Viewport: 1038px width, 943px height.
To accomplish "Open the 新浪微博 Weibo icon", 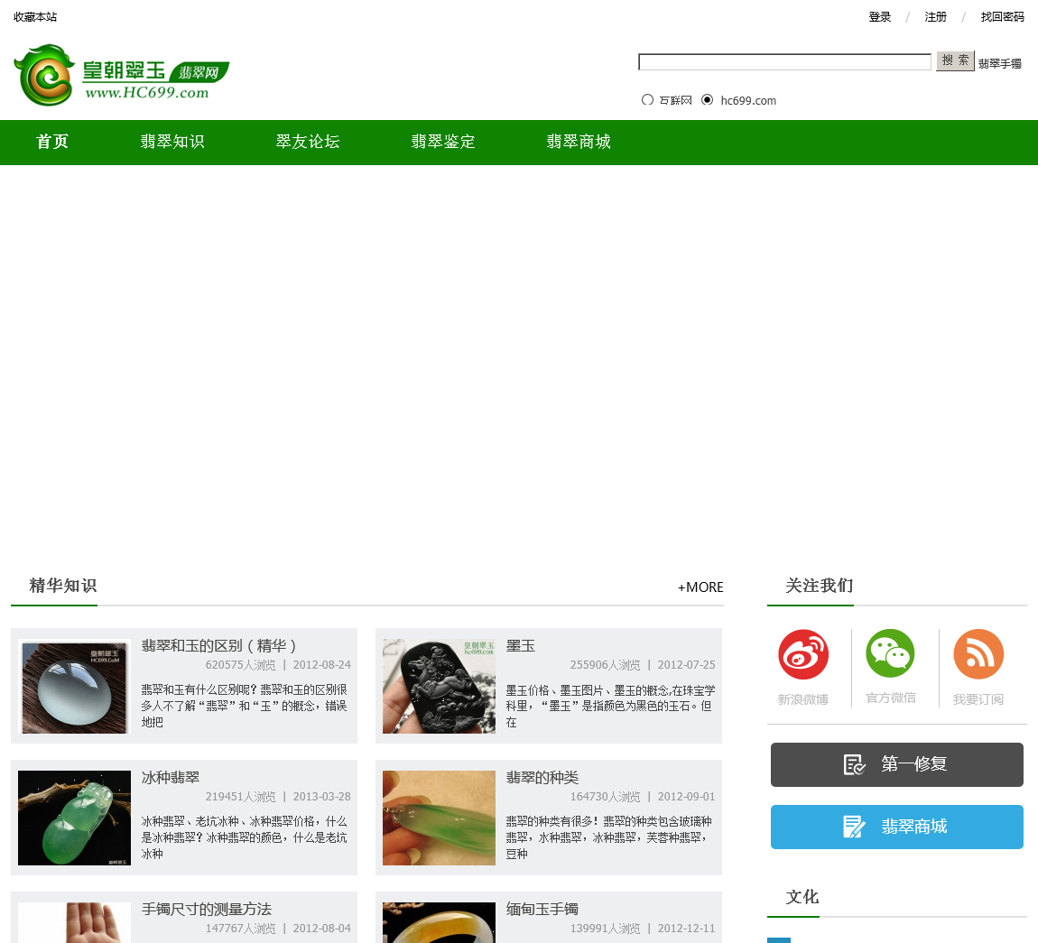I will tap(803, 654).
